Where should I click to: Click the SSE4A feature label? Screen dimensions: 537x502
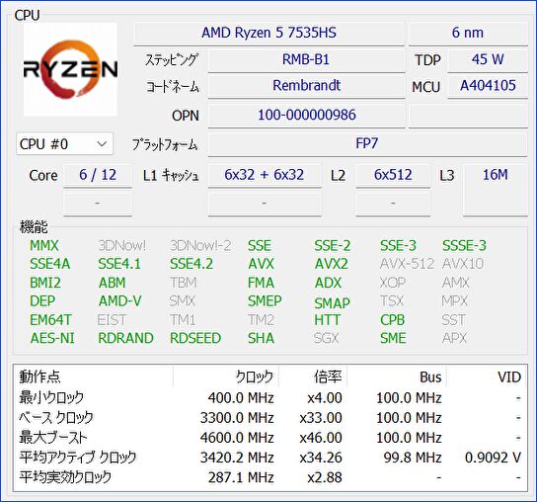pos(50,264)
